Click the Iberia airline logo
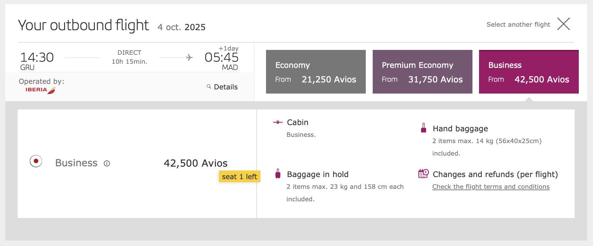 coord(40,90)
